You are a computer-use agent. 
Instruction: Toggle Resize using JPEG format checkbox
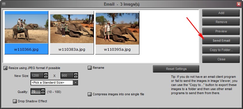[x=5, y=68]
